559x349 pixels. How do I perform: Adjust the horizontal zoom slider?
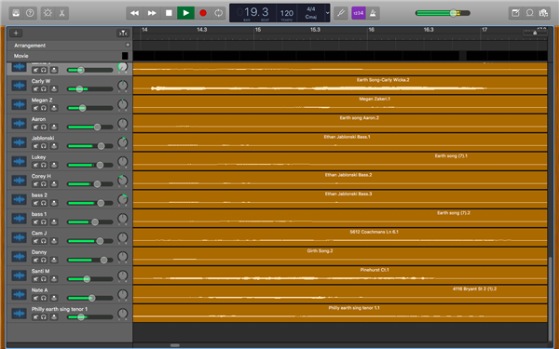[535, 33]
